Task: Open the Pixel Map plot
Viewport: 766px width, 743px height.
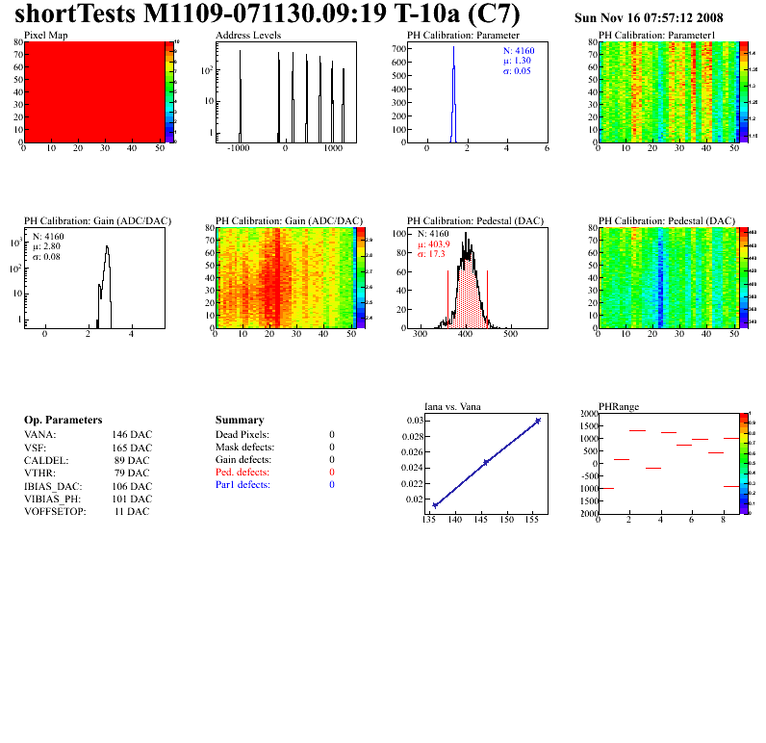Action: click(94, 92)
